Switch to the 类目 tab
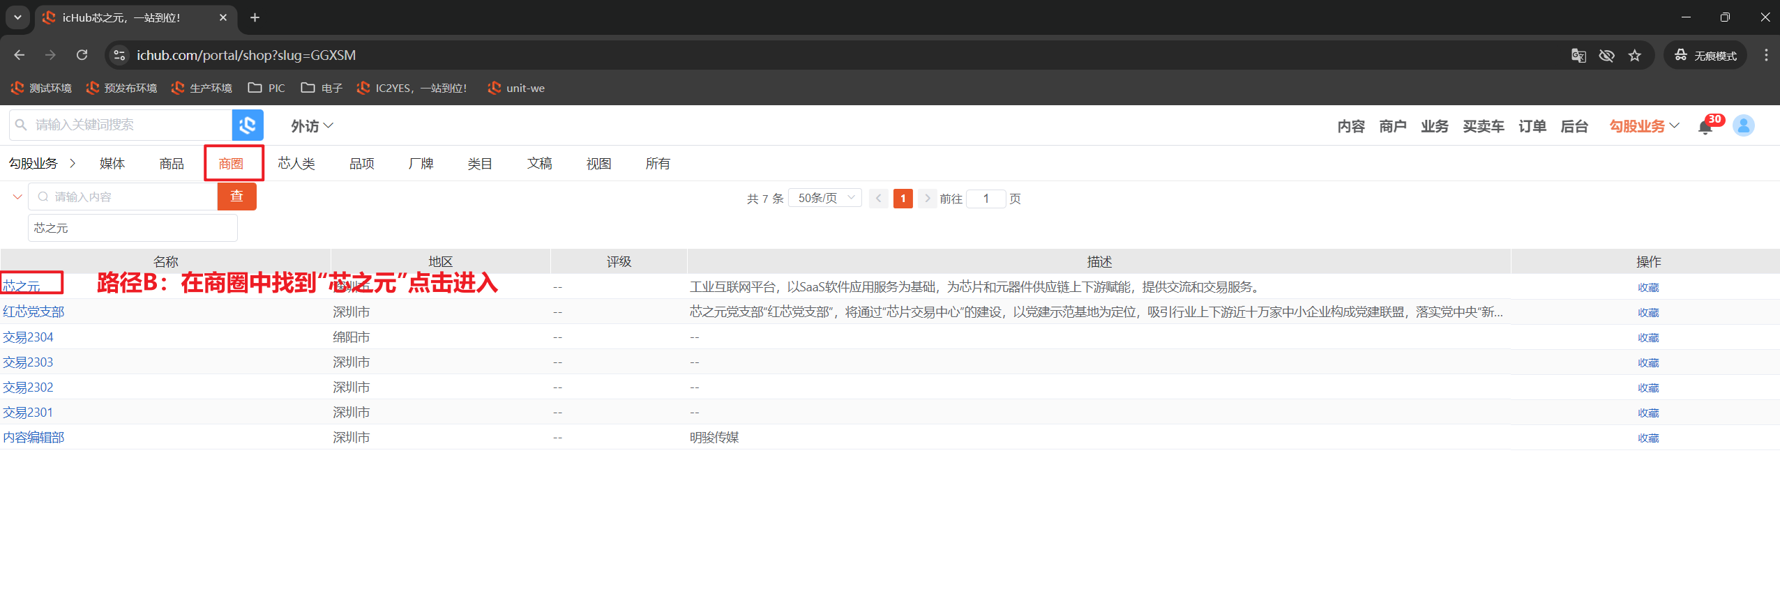The image size is (1780, 600). pos(480,163)
